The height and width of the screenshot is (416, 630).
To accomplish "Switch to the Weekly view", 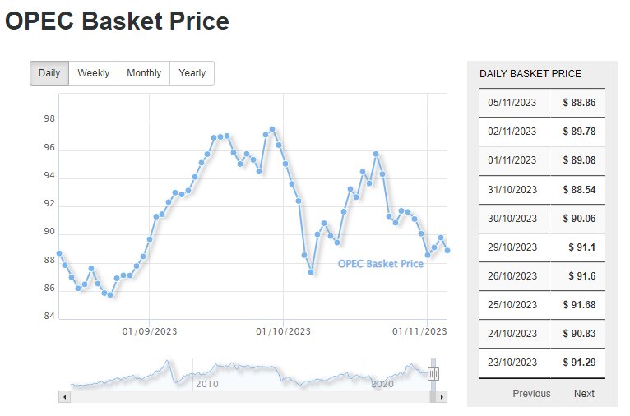I will point(94,73).
